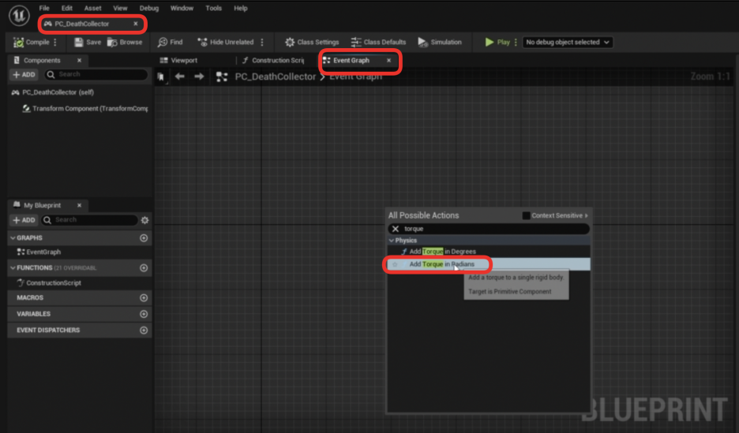Image resolution: width=739 pixels, height=433 pixels.
Task: Navigate back in graph history
Action: click(x=179, y=77)
